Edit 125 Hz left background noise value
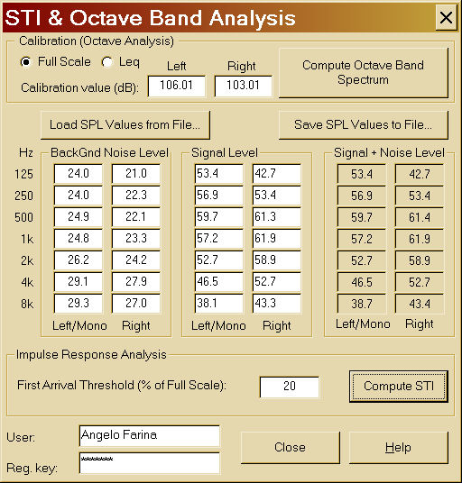The height and width of the screenshot is (483, 462). click(x=79, y=174)
